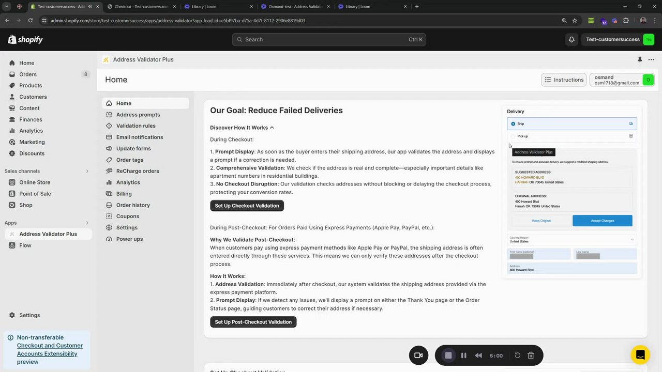Open the Instructions button
Screen dimensions: 662x372
564,80
